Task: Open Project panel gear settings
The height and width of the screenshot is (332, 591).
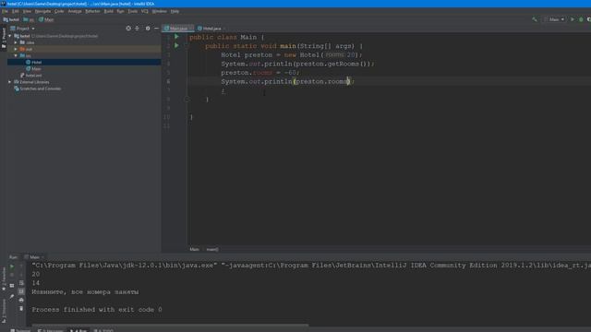Action: coord(148,29)
